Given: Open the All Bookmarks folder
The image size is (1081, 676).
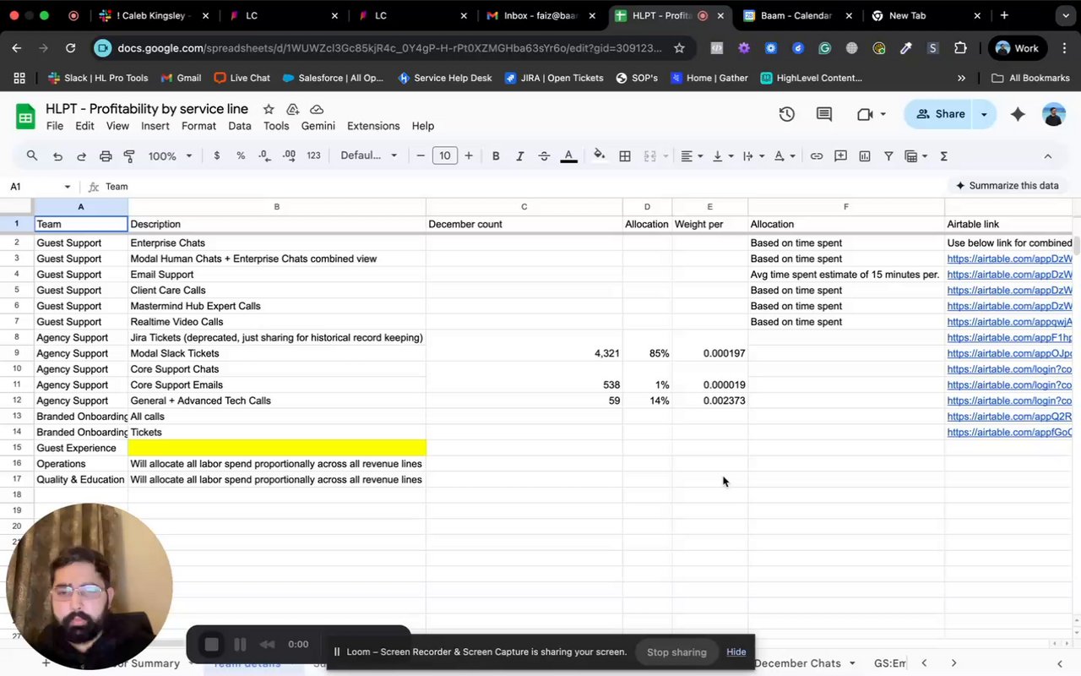Looking at the screenshot, I should click(x=1030, y=78).
